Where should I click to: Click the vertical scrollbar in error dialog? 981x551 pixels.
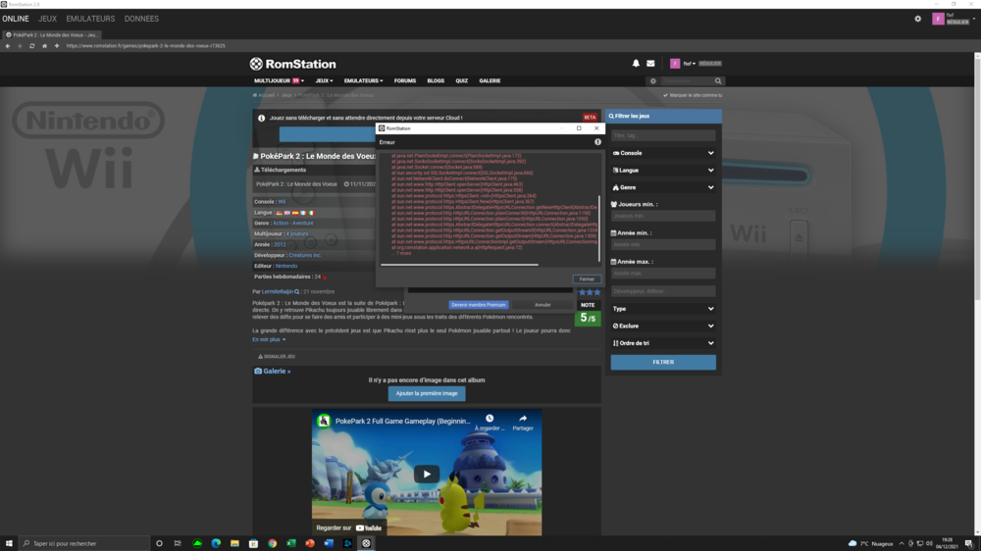(598, 228)
